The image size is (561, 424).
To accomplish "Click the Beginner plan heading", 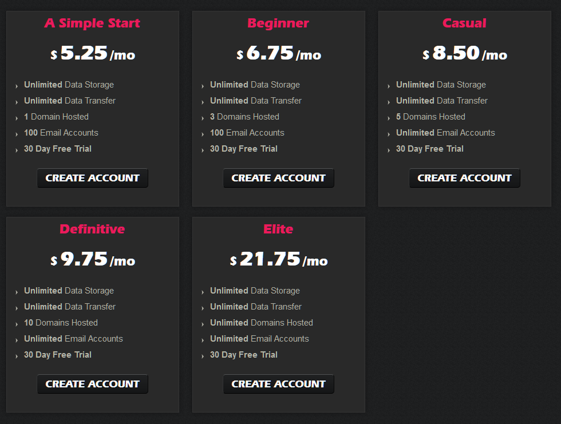I will (278, 23).
